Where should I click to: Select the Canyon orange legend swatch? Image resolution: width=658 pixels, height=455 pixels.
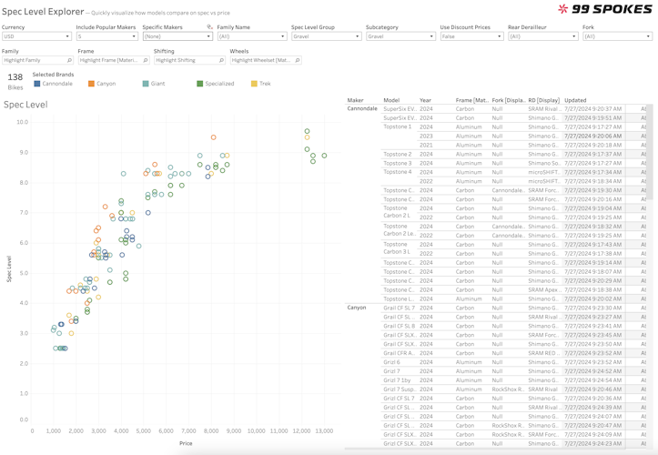91,84
